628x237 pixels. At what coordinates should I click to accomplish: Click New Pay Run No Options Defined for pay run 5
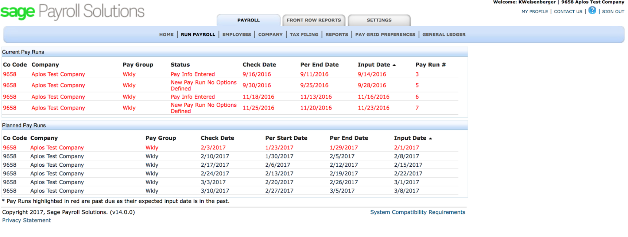[204, 86]
